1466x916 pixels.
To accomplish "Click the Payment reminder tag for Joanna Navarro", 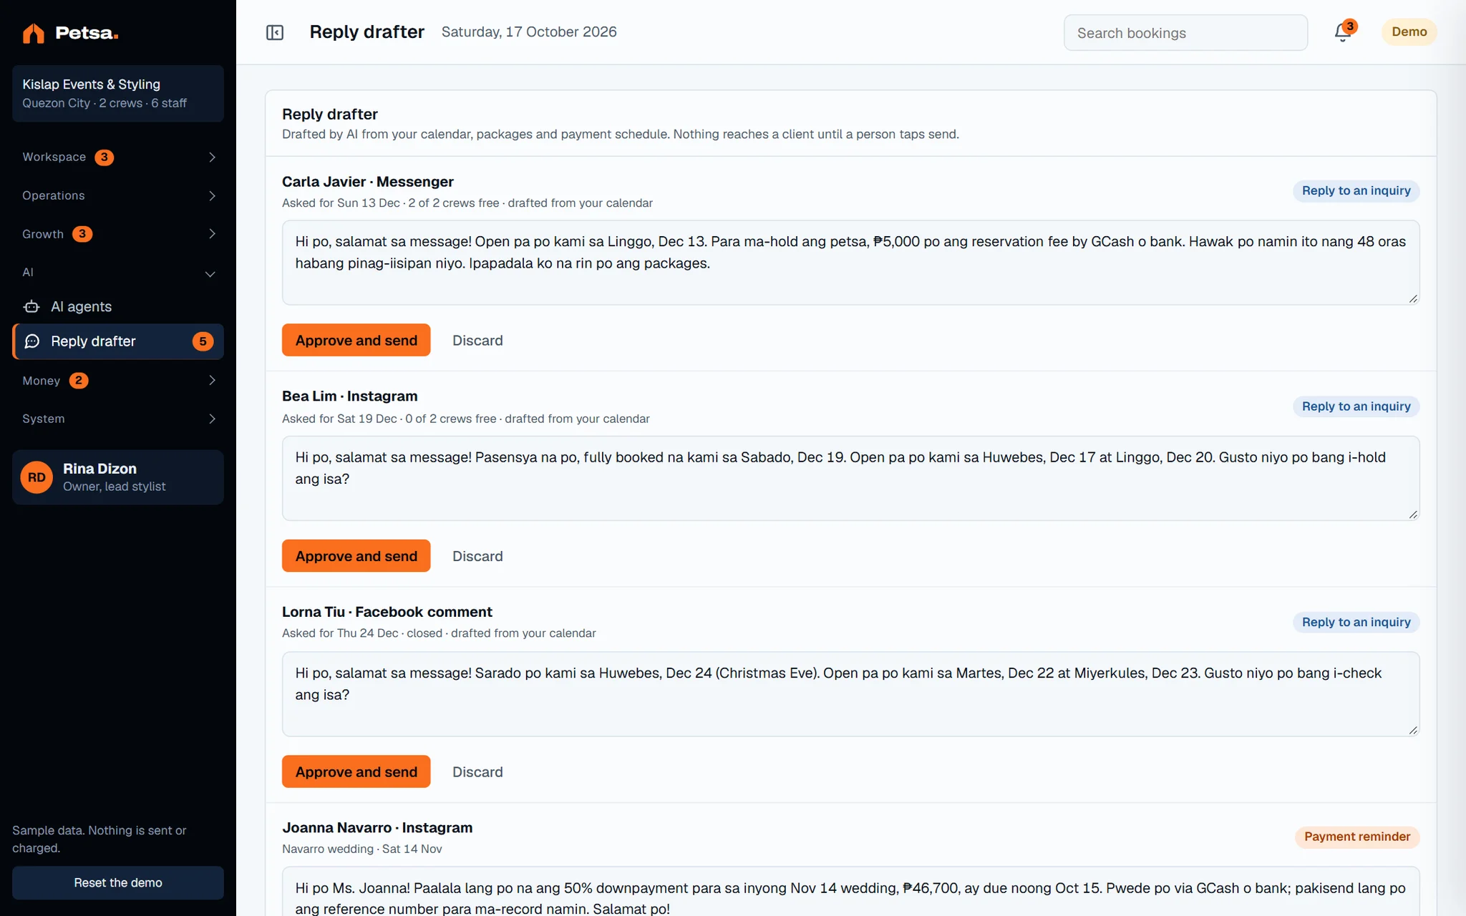I will point(1356,837).
